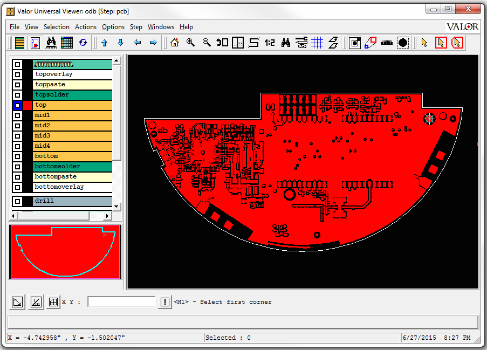Click the feature highlight target icon
Image resolution: width=487 pixels, height=350 pixels.
(355, 43)
